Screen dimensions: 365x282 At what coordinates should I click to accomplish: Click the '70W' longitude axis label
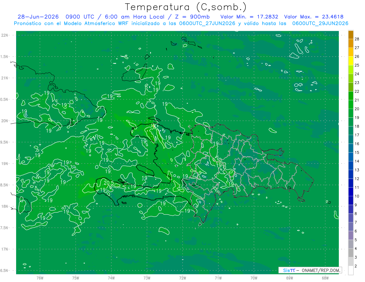[x=254, y=278]
